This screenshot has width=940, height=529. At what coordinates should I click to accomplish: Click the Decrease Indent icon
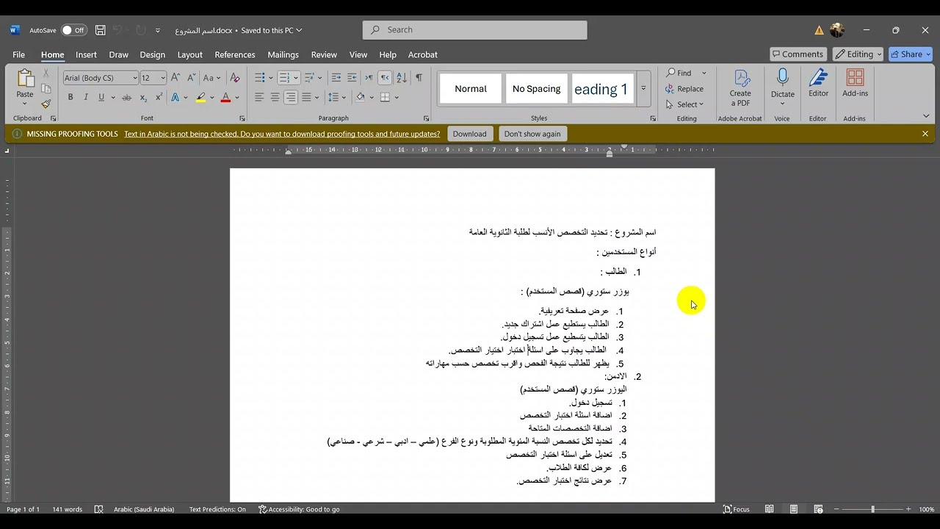click(336, 78)
